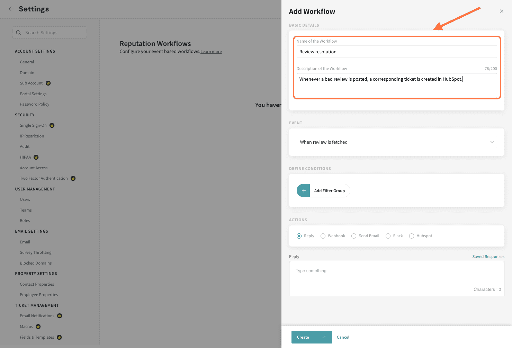The width and height of the screenshot is (512, 348).
Task: Click the checkmark arrow on Create button
Action: coord(324,337)
